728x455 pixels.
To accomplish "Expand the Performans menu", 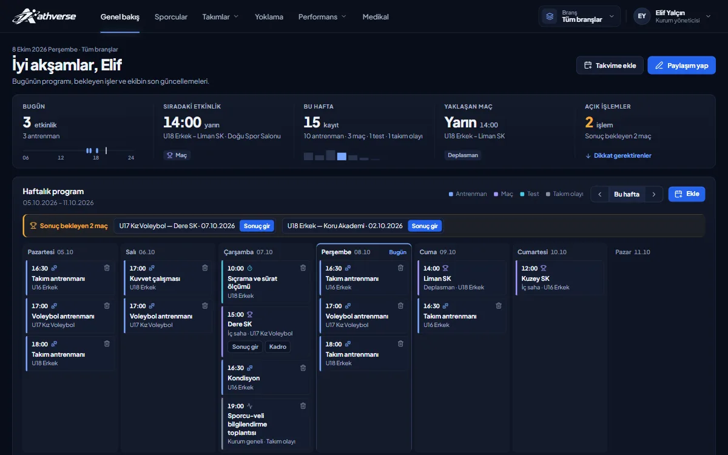I will [x=322, y=17].
